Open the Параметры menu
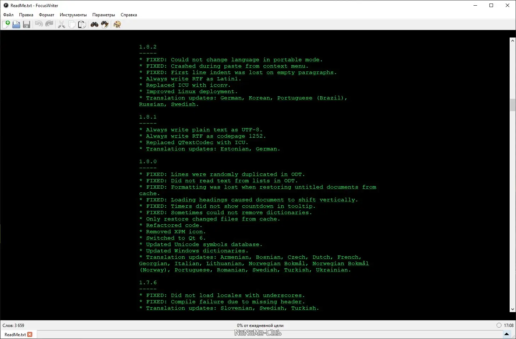Screen dimensions: 516x339 pyautogui.click(x=104, y=15)
